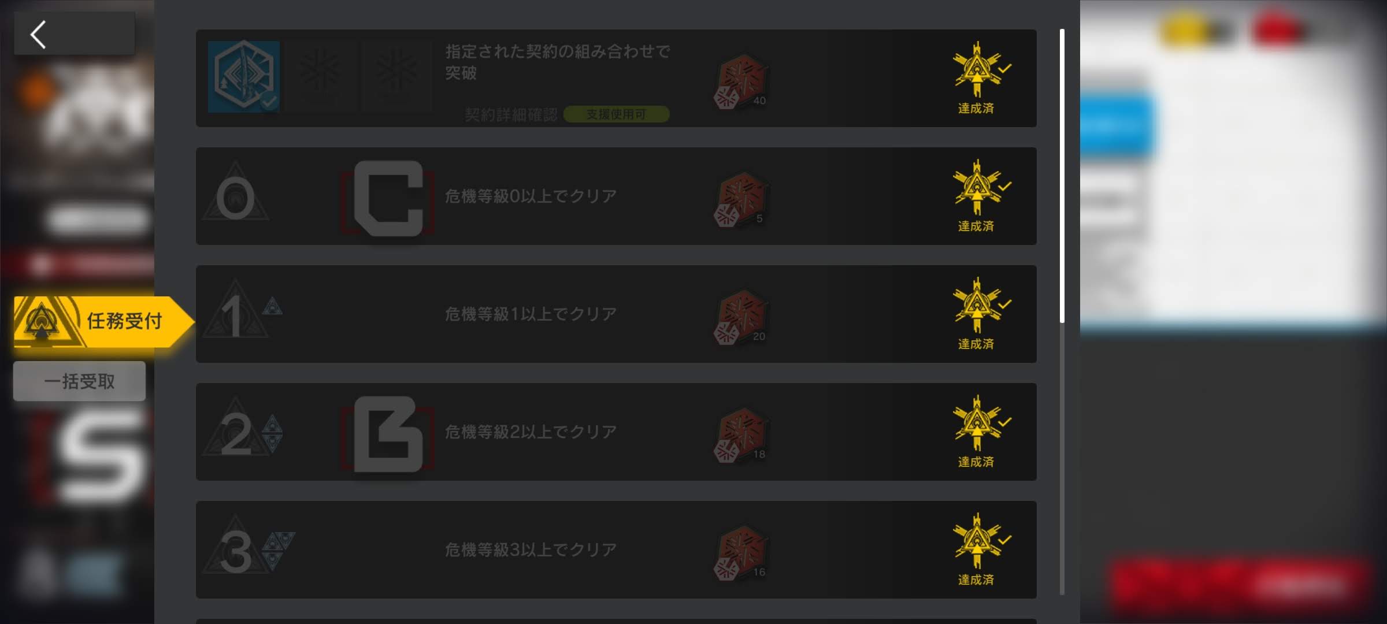Tap the reward token worth 16

741,553
